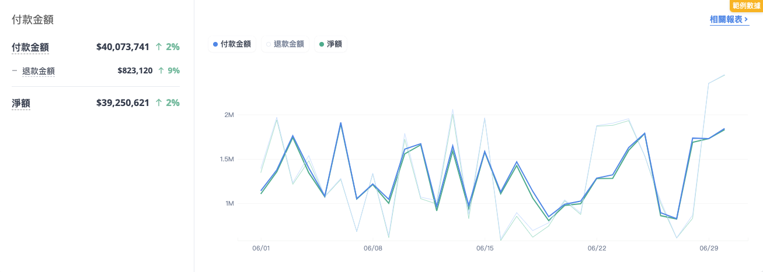Click the 9% increase indicator
The width and height of the screenshot is (763, 272).
click(x=169, y=70)
